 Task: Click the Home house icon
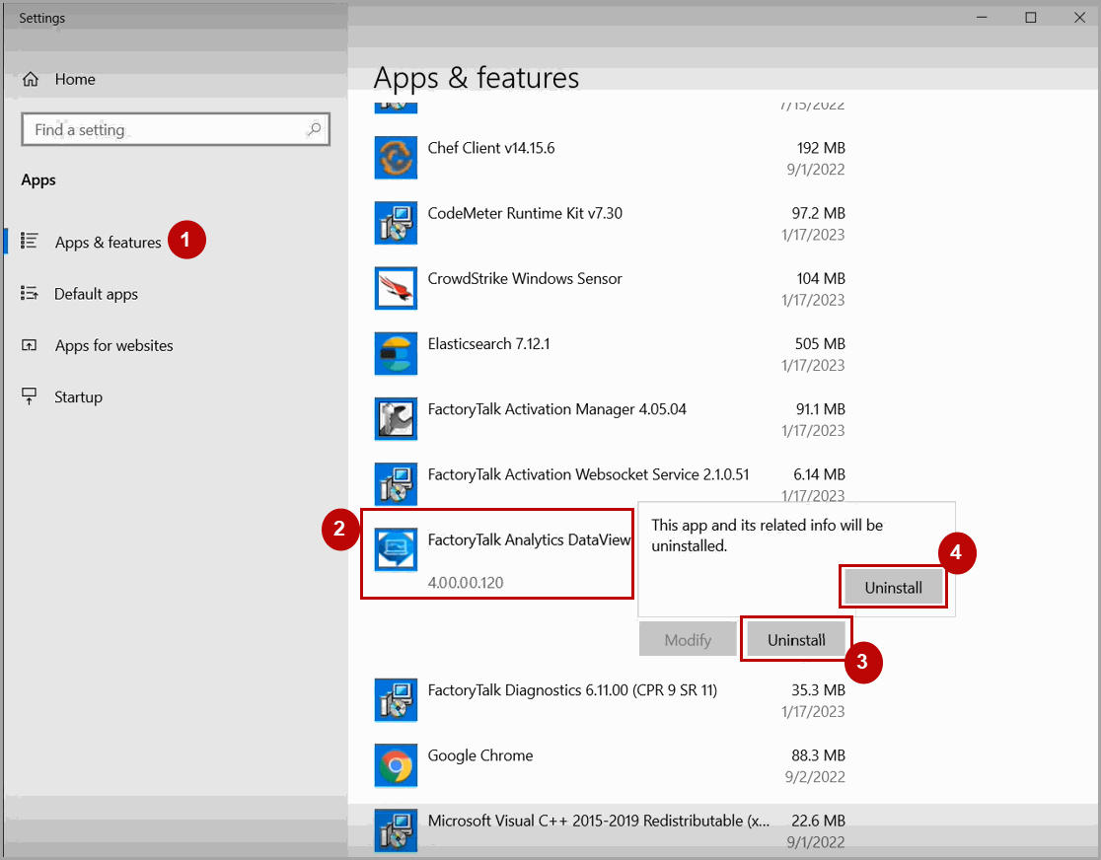[31, 79]
